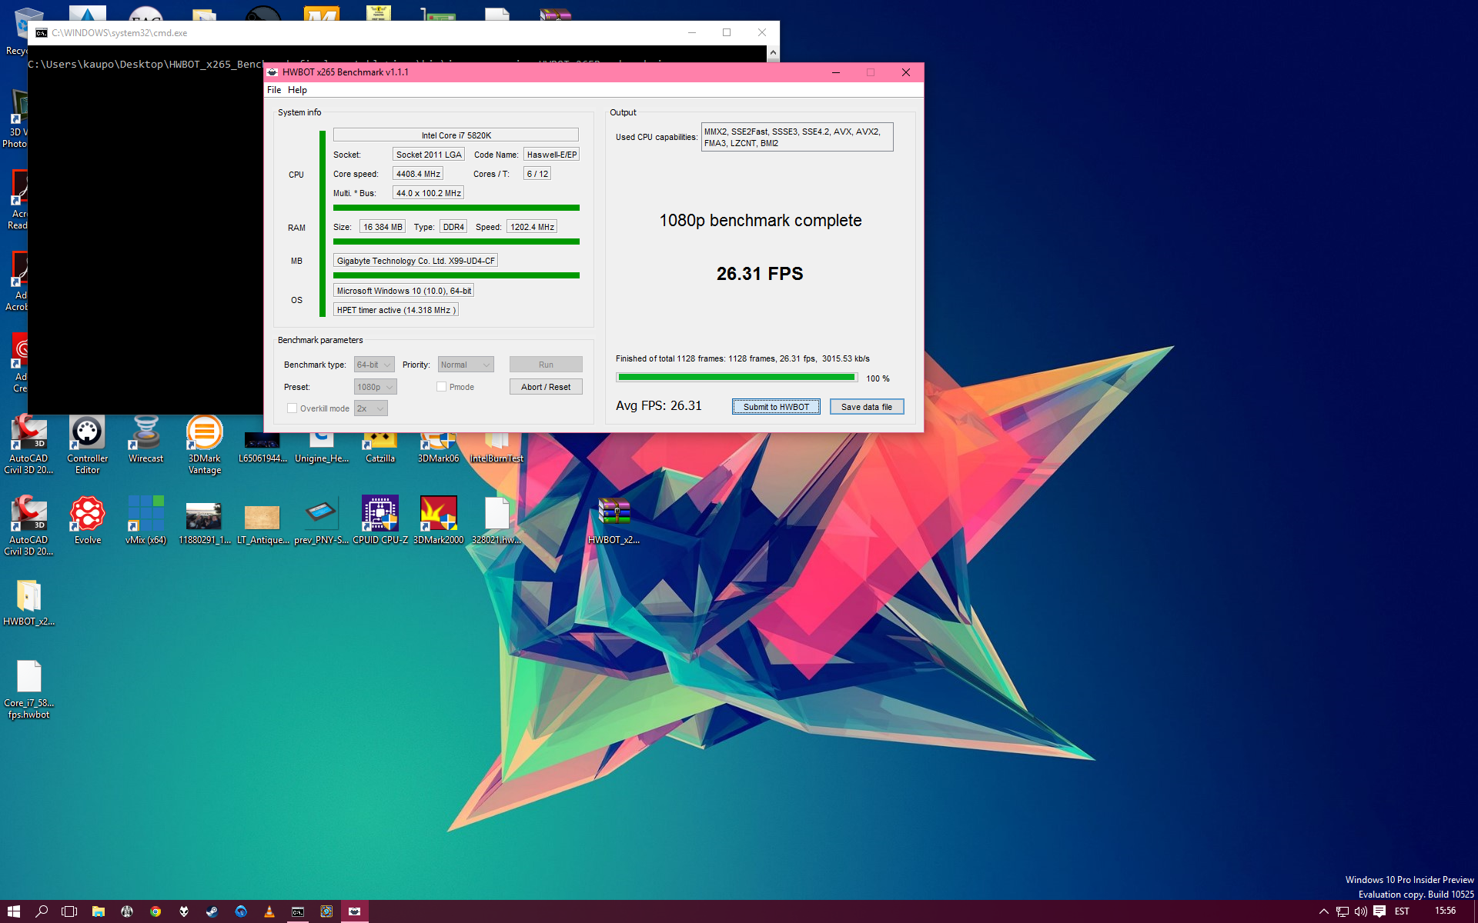Click the Used CPU capabilities text box

pos(797,137)
